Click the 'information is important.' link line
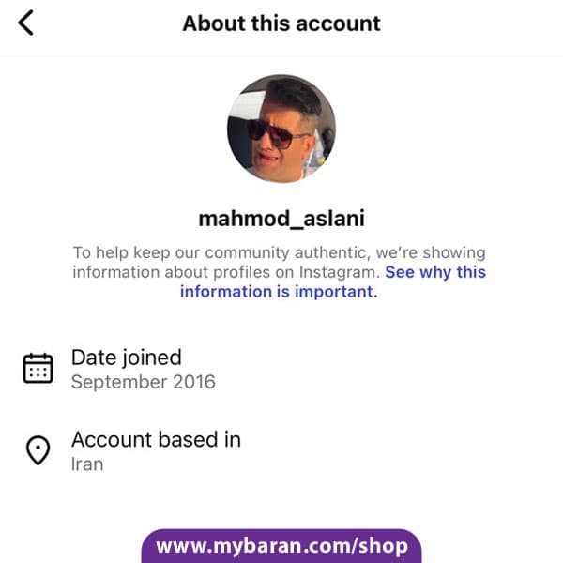 [x=279, y=291]
